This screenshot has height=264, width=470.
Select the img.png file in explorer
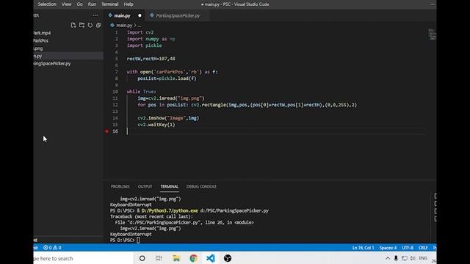coord(68,48)
